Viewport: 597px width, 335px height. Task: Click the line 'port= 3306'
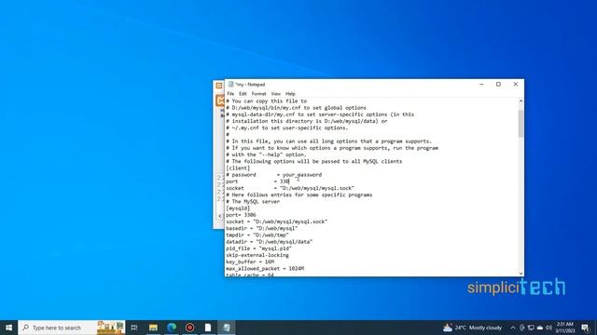(x=241, y=215)
